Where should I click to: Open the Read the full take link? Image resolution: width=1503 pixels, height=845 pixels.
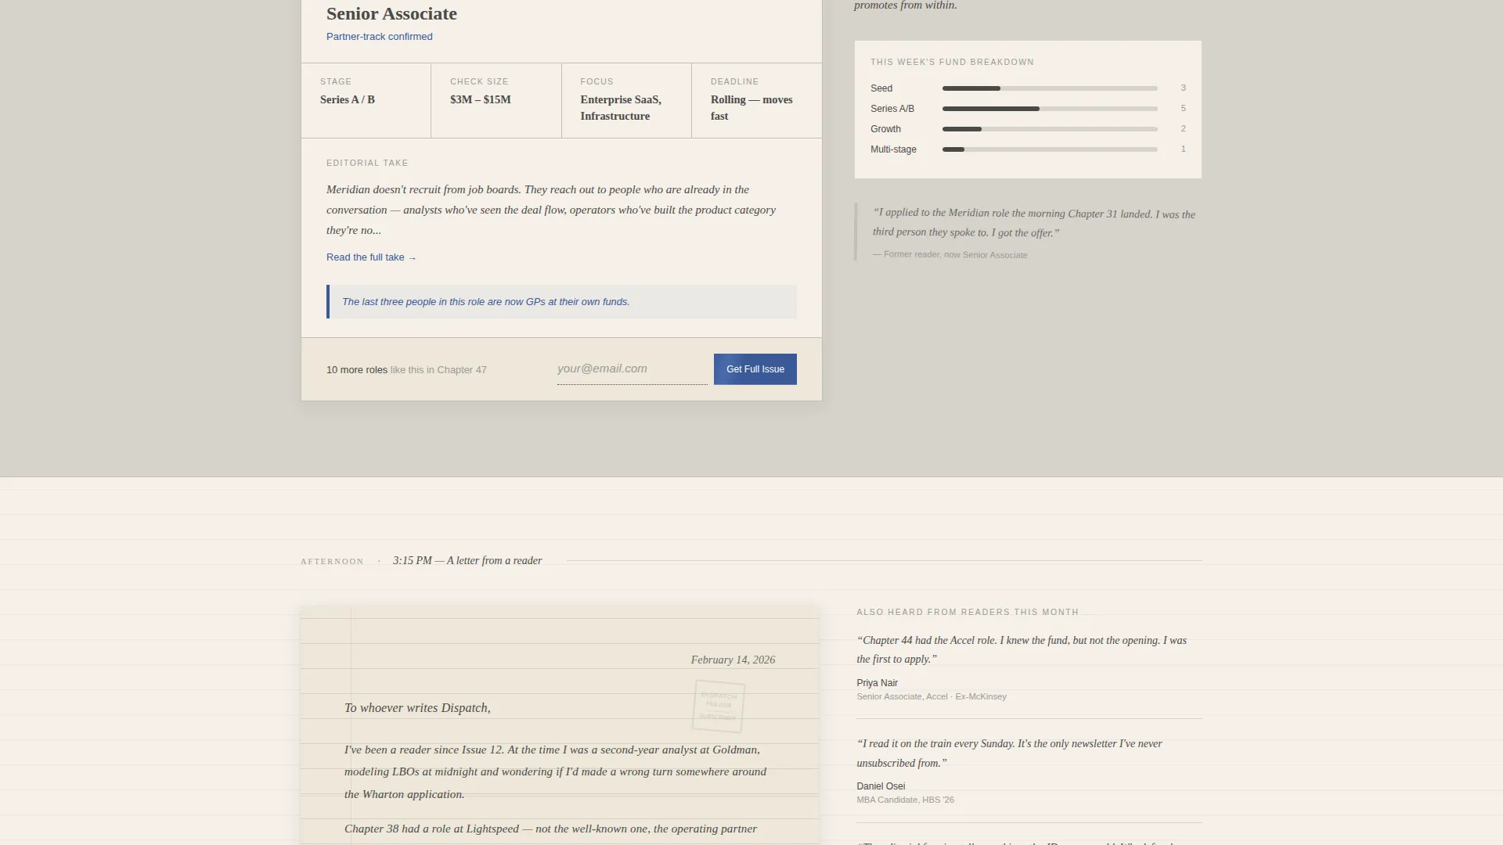(x=371, y=257)
